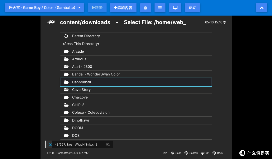Click the 05-10 15:16 timestamp
Image resolution: width=272 pixels, height=159 pixels.
pyautogui.click(x=214, y=22)
